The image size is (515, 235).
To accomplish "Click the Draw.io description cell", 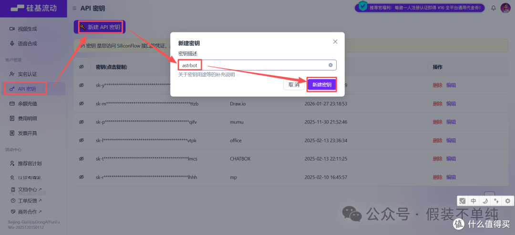I will (238, 104).
